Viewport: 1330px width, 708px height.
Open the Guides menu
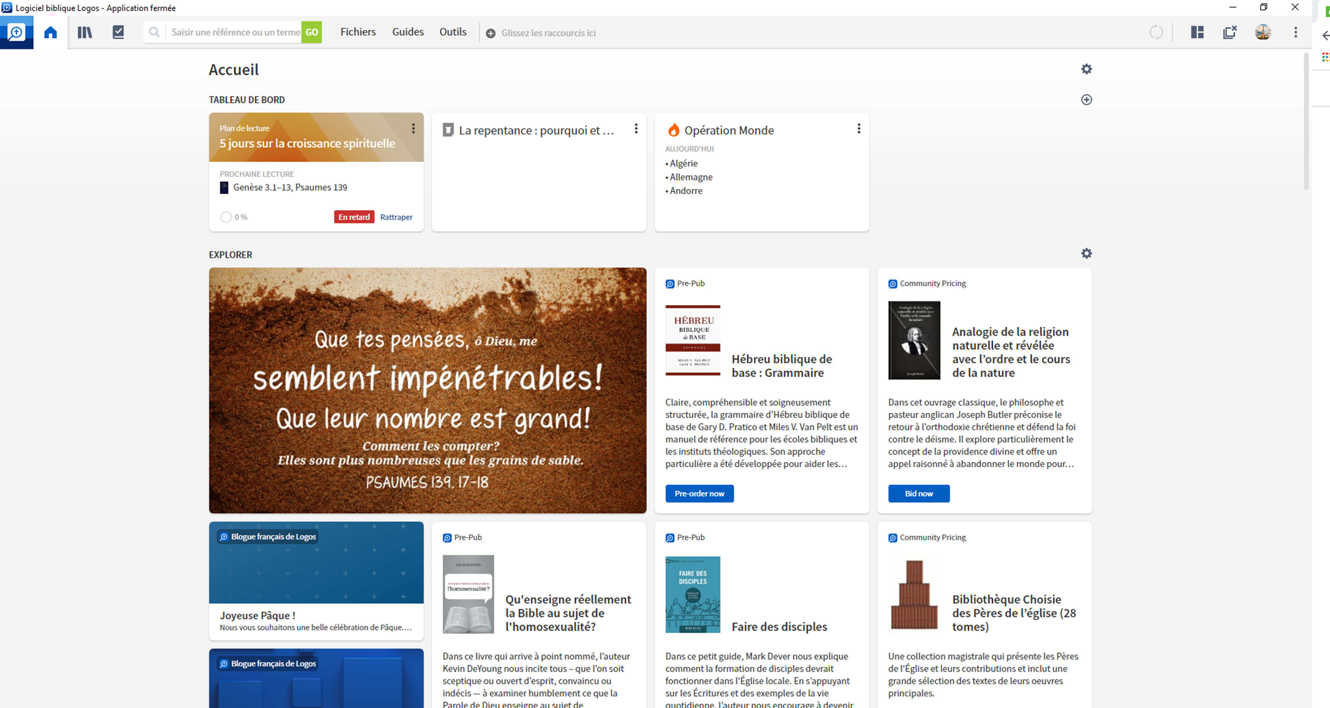(408, 32)
